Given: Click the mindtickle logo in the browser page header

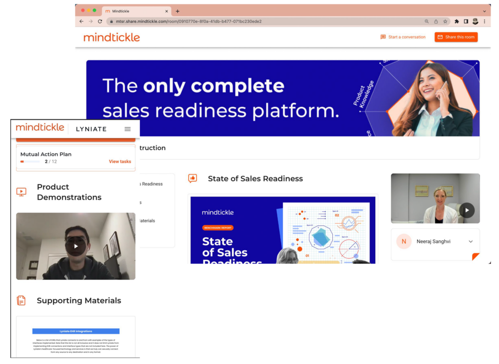Looking at the screenshot, I should coord(112,37).
